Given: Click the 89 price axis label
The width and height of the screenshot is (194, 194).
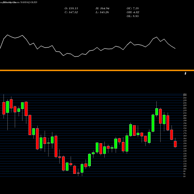Looking at the screenshot, I should (184, 176).
